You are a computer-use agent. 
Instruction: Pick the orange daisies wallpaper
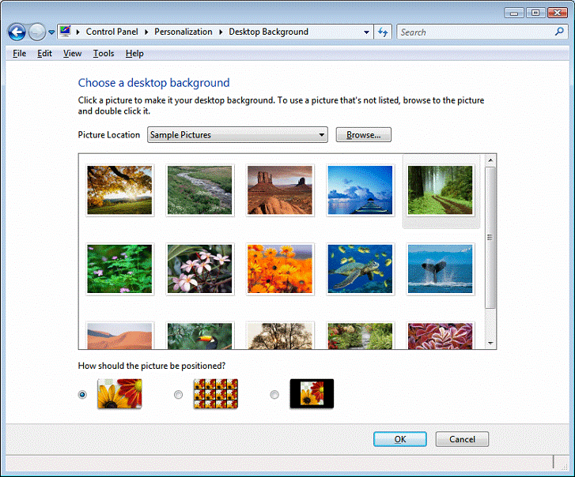click(x=280, y=269)
